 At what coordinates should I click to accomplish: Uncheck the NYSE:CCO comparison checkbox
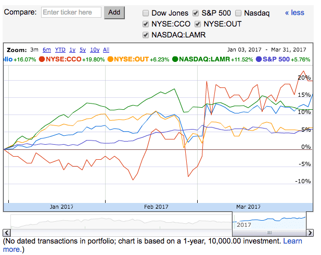coord(146,24)
